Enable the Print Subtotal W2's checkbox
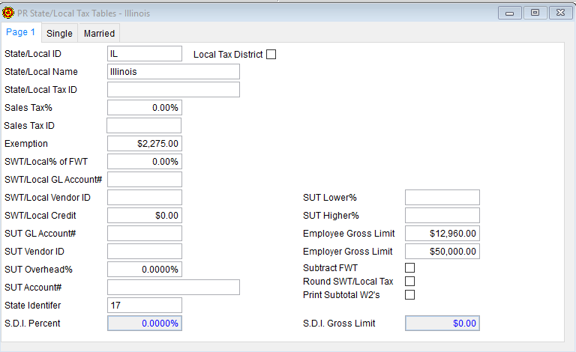 (x=410, y=295)
